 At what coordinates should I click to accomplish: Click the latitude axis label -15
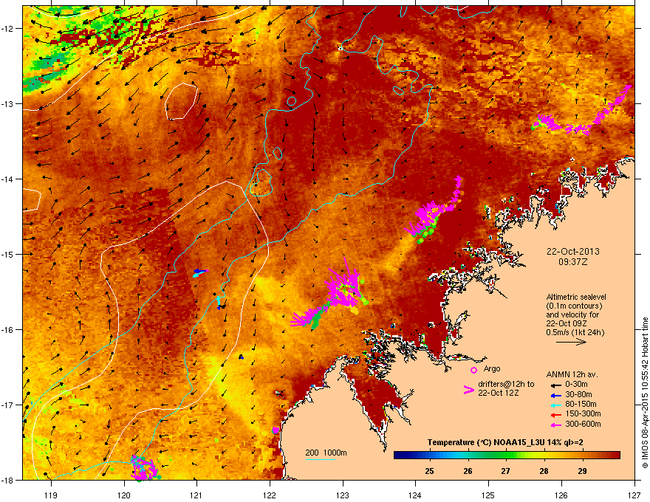[7, 254]
